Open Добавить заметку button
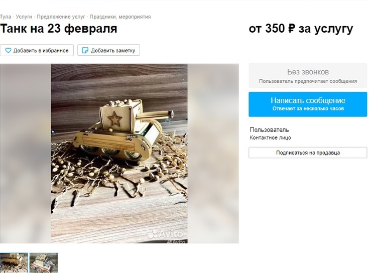The height and width of the screenshot is (273, 369). [x=109, y=50]
